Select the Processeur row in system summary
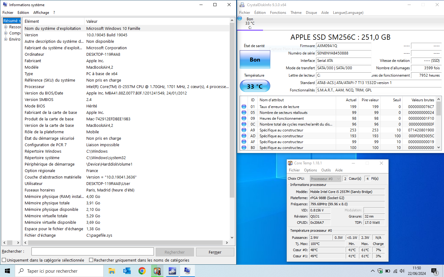This screenshot has width=444, height=277. (126, 87)
